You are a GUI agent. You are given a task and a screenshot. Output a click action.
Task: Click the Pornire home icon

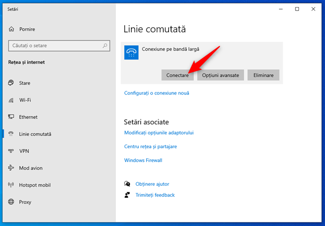[11, 29]
